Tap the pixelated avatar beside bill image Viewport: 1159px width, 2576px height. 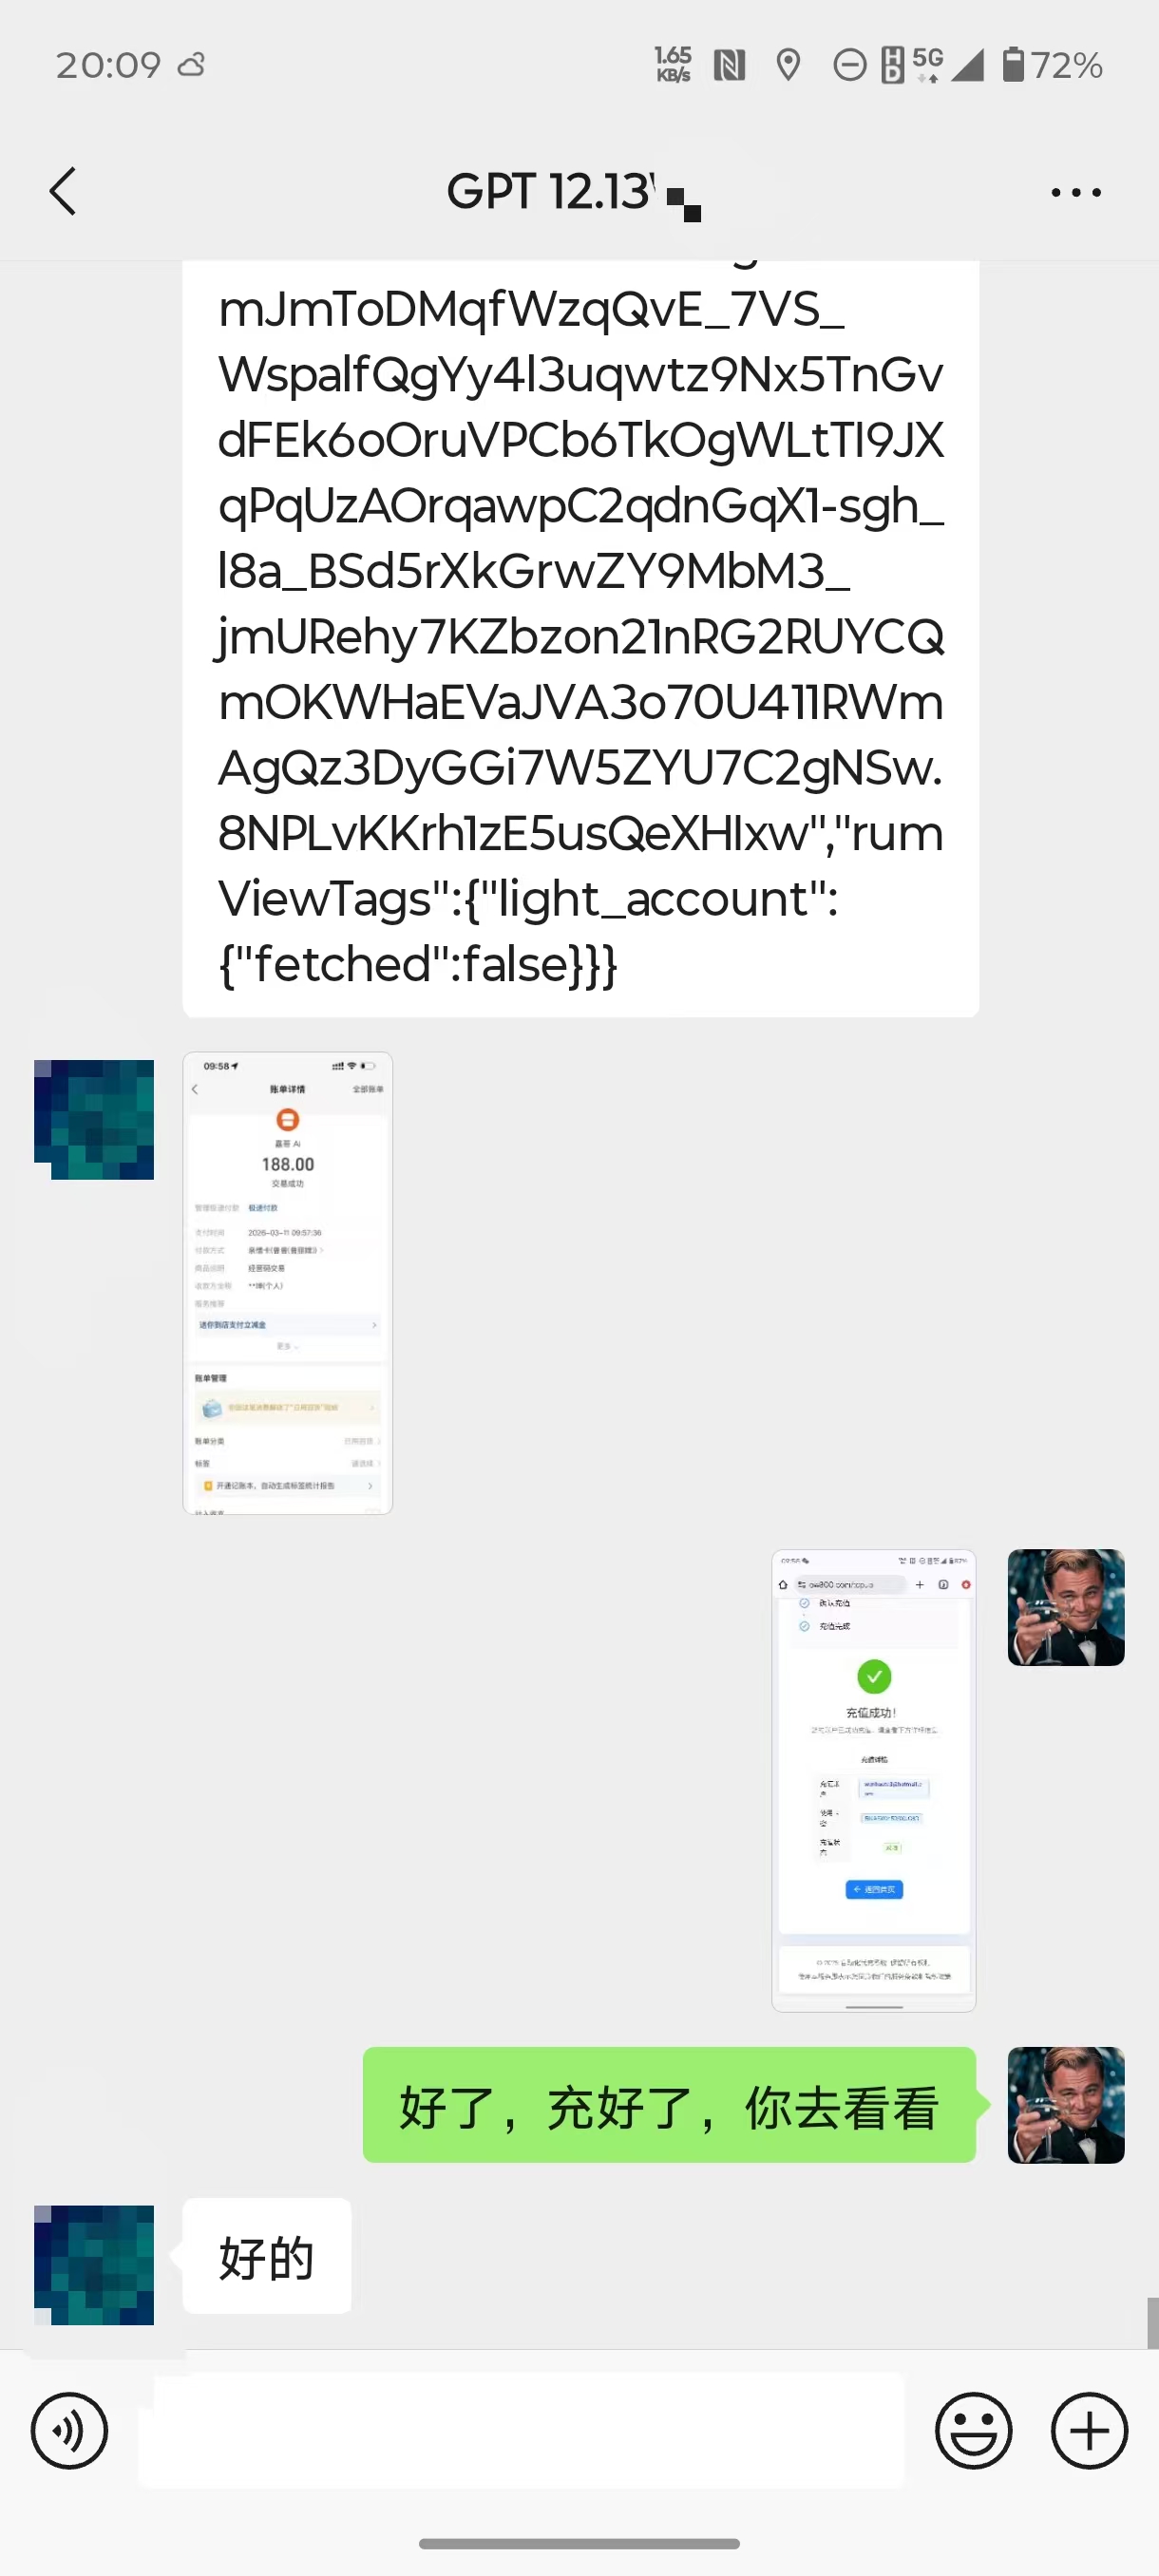94,1119
